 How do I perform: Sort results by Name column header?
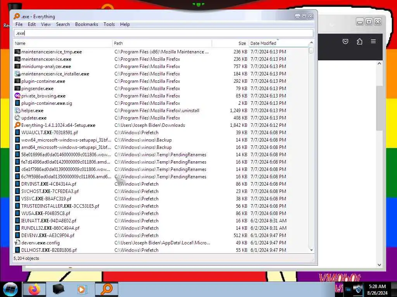tap(63, 43)
